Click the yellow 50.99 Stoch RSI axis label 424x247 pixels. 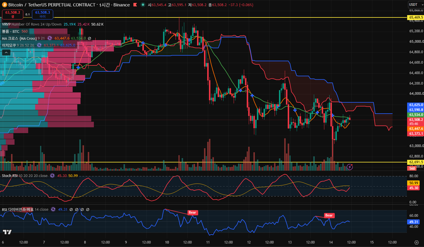pyautogui.click(x=414, y=183)
